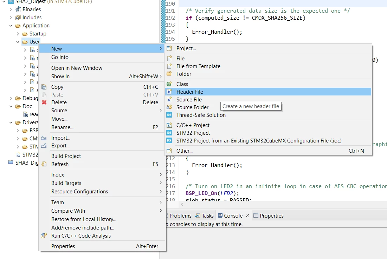This screenshot has height=259, width=387.
Task: Switch to the Tasks tab
Action: (x=205, y=215)
